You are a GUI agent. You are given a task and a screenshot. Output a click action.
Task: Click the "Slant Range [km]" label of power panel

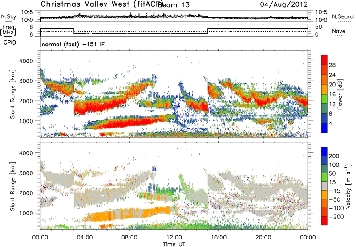[12, 94]
